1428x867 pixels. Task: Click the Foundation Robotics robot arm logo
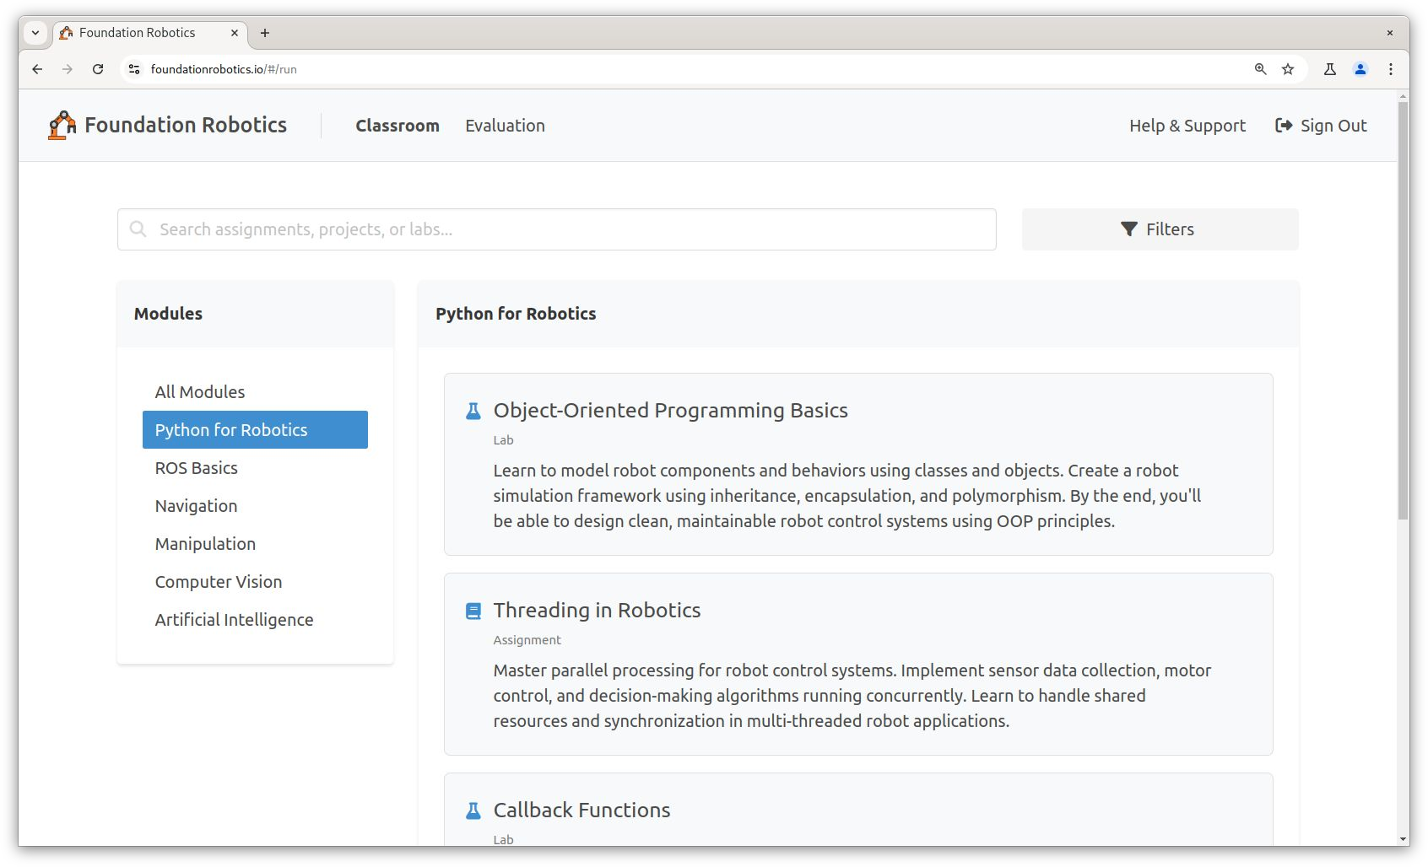pos(62,126)
